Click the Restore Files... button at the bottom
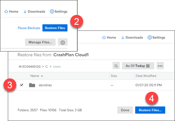 150,110
